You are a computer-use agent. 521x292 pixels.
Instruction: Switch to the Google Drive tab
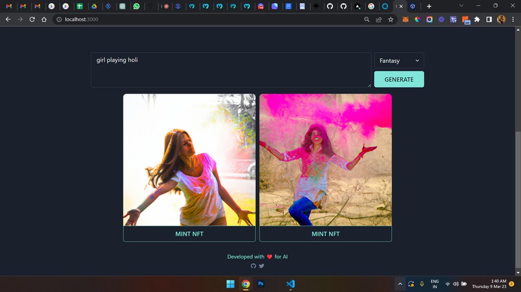pos(94,6)
